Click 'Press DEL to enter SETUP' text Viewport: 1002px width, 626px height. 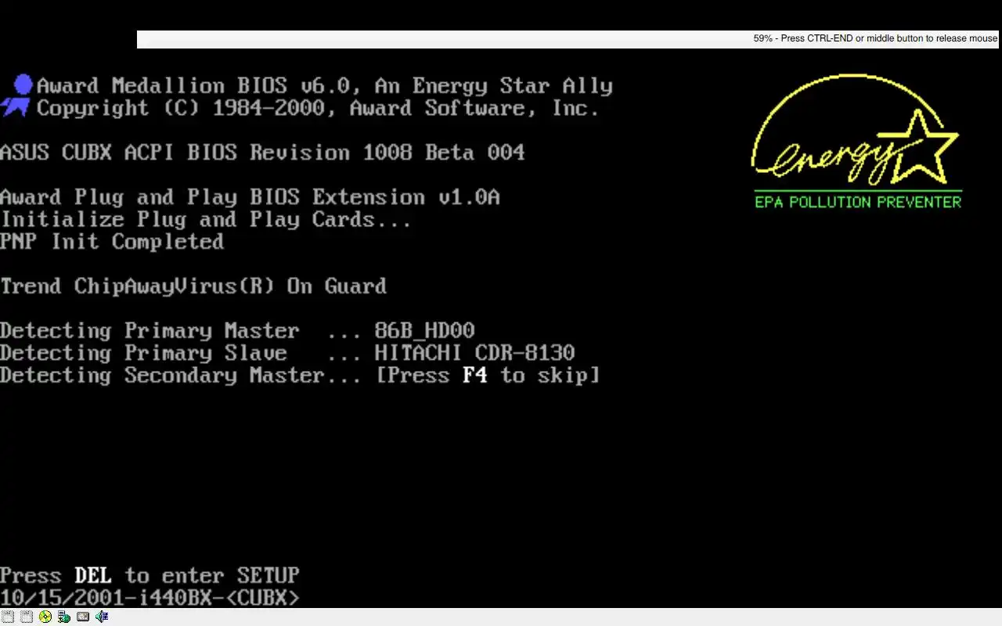tap(150, 575)
